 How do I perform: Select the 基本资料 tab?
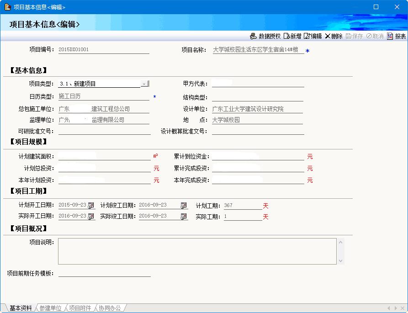point(21,308)
